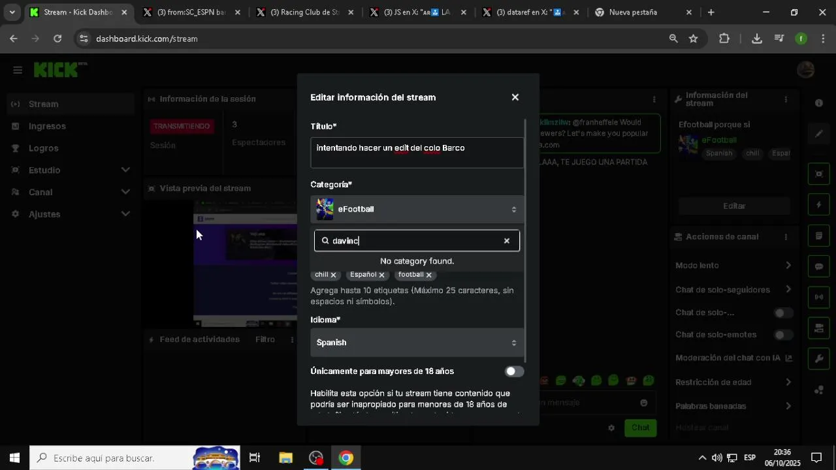Click the stream title text field

(417, 153)
